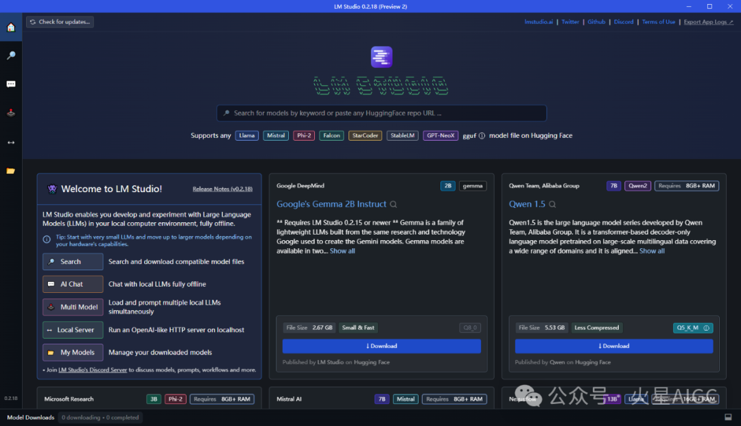This screenshot has height=426, width=741.
Task: Toggle the downloads panel icon in the status bar
Action: tap(728, 417)
